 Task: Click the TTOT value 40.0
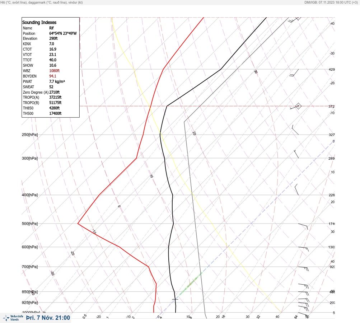click(52, 60)
